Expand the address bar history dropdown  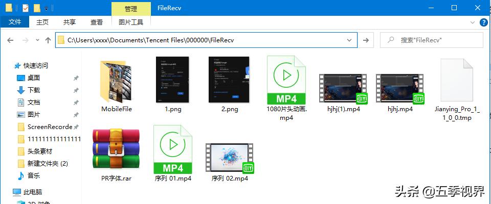(349, 40)
